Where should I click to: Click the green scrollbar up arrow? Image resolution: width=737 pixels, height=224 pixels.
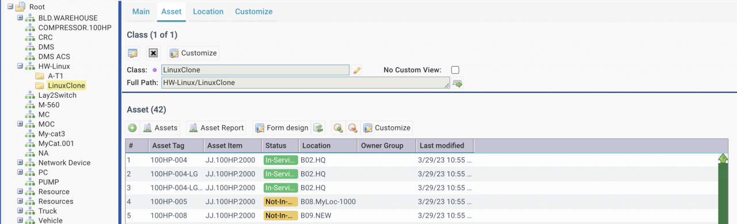click(723, 158)
